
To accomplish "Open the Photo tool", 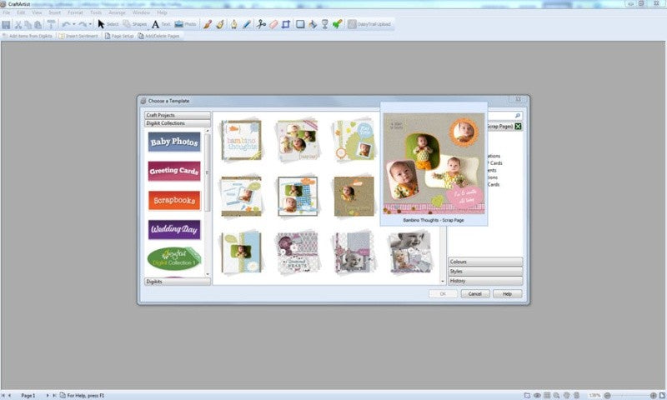I will [185, 24].
